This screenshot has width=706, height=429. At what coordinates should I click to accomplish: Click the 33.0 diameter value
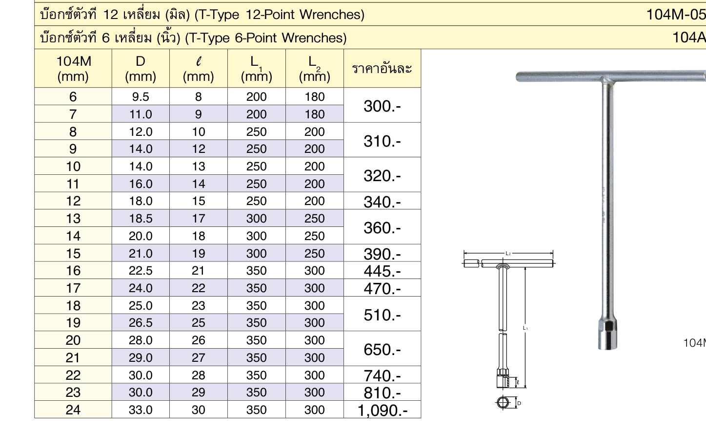pyautogui.click(x=141, y=410)
